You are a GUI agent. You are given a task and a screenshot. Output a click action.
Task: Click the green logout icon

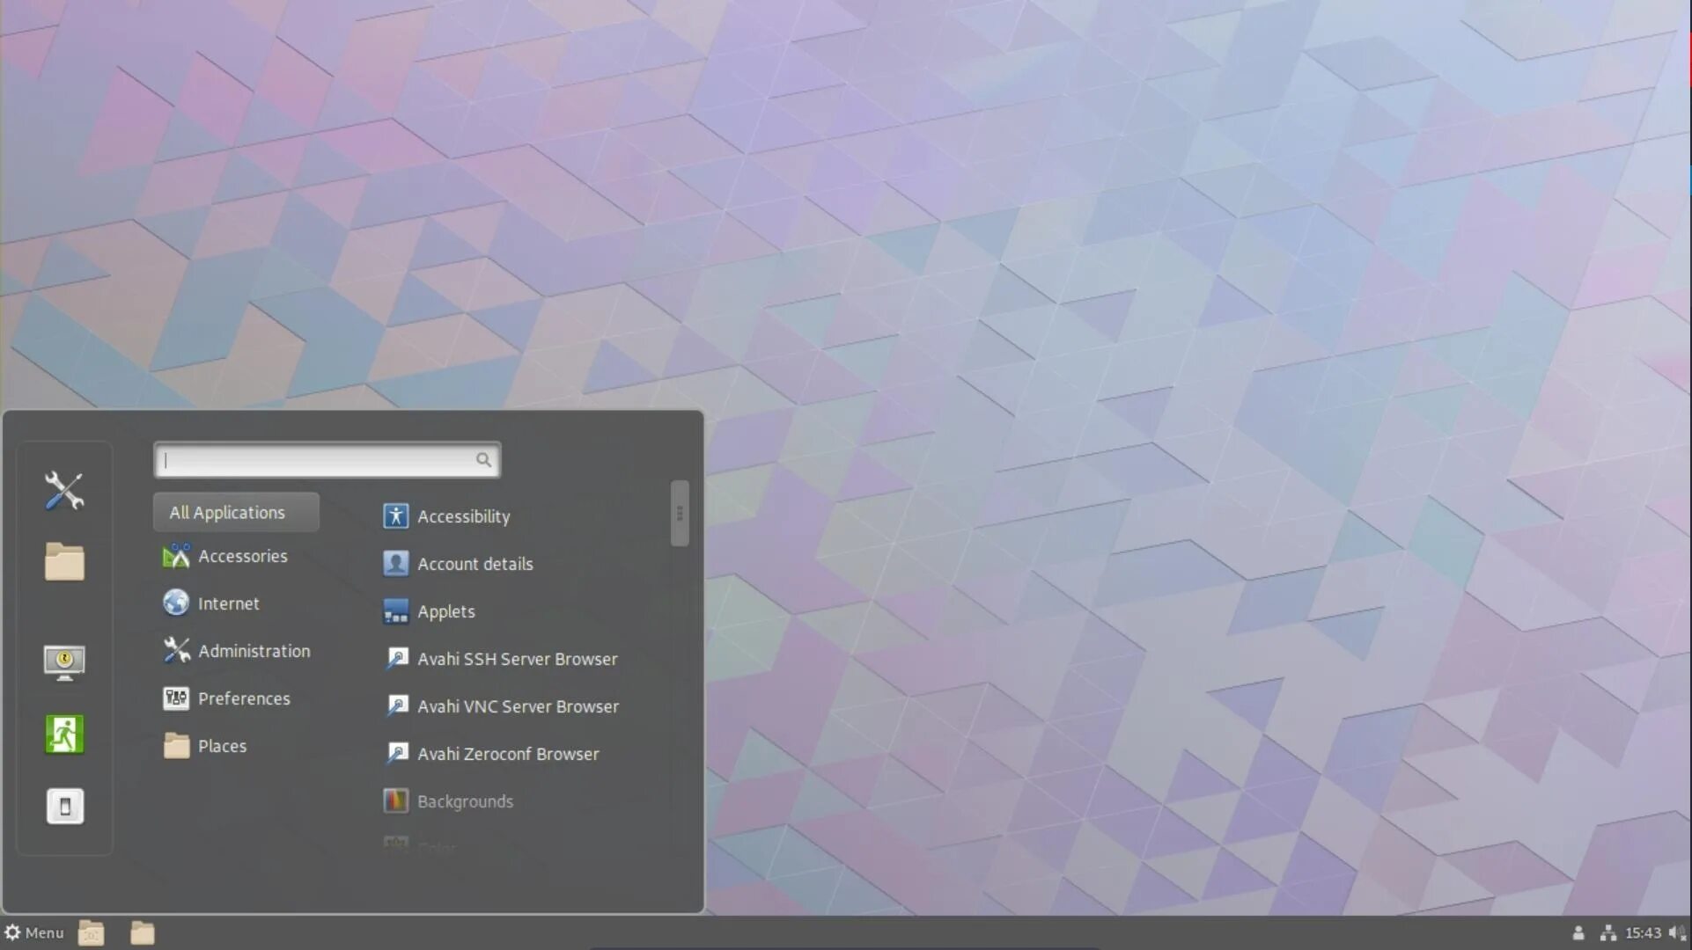click(64, 734)
